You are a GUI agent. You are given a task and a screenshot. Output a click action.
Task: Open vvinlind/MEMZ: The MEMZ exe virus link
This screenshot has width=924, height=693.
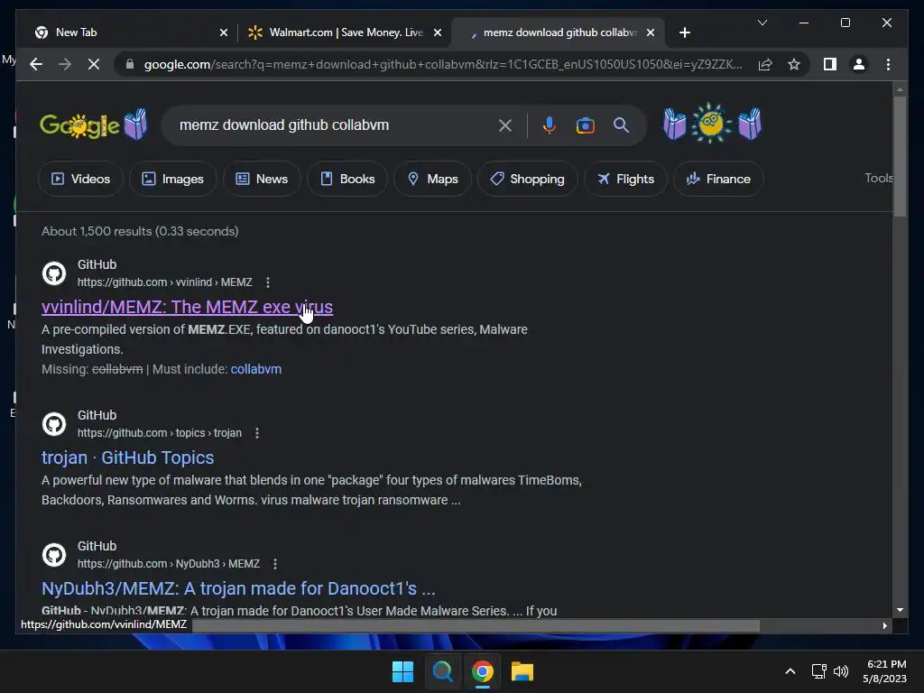tap(187, 307)
